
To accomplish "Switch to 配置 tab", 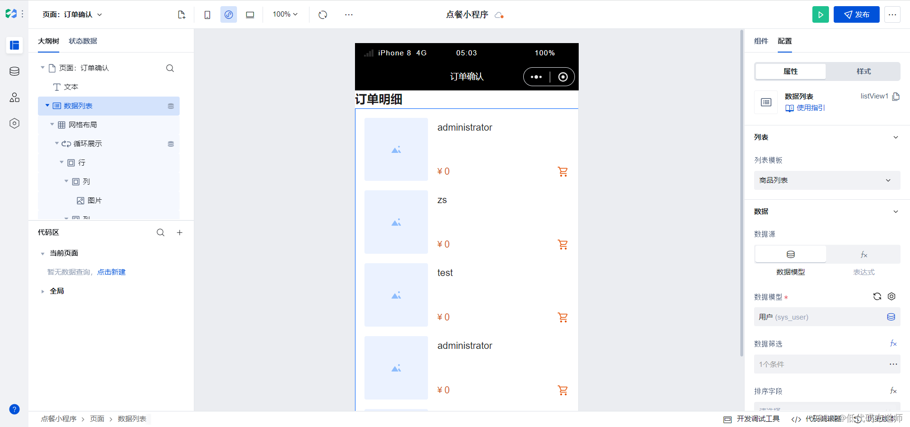I will click(x=785, y=41).
